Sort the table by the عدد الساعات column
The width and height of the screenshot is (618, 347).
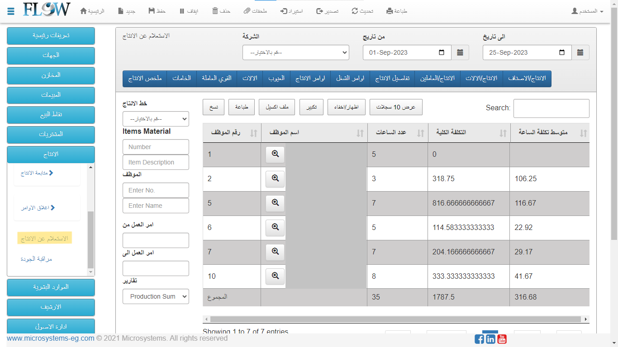tap(421, 133)
